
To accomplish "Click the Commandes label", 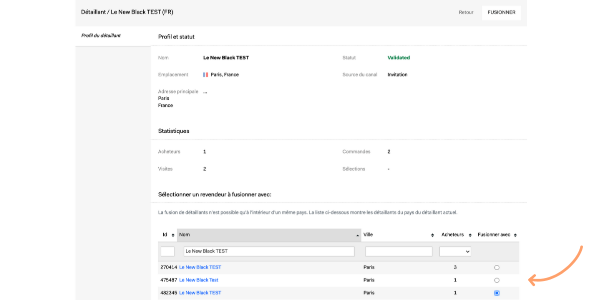I will click(357, 151).
